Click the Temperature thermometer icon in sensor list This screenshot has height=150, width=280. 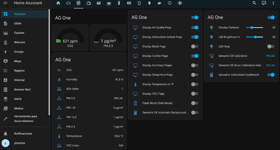[59, 136]
